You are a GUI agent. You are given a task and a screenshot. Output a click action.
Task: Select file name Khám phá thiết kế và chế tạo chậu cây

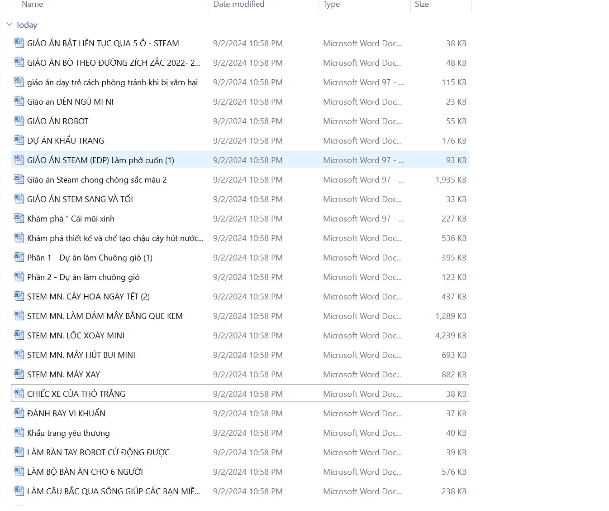coord(115,238)
